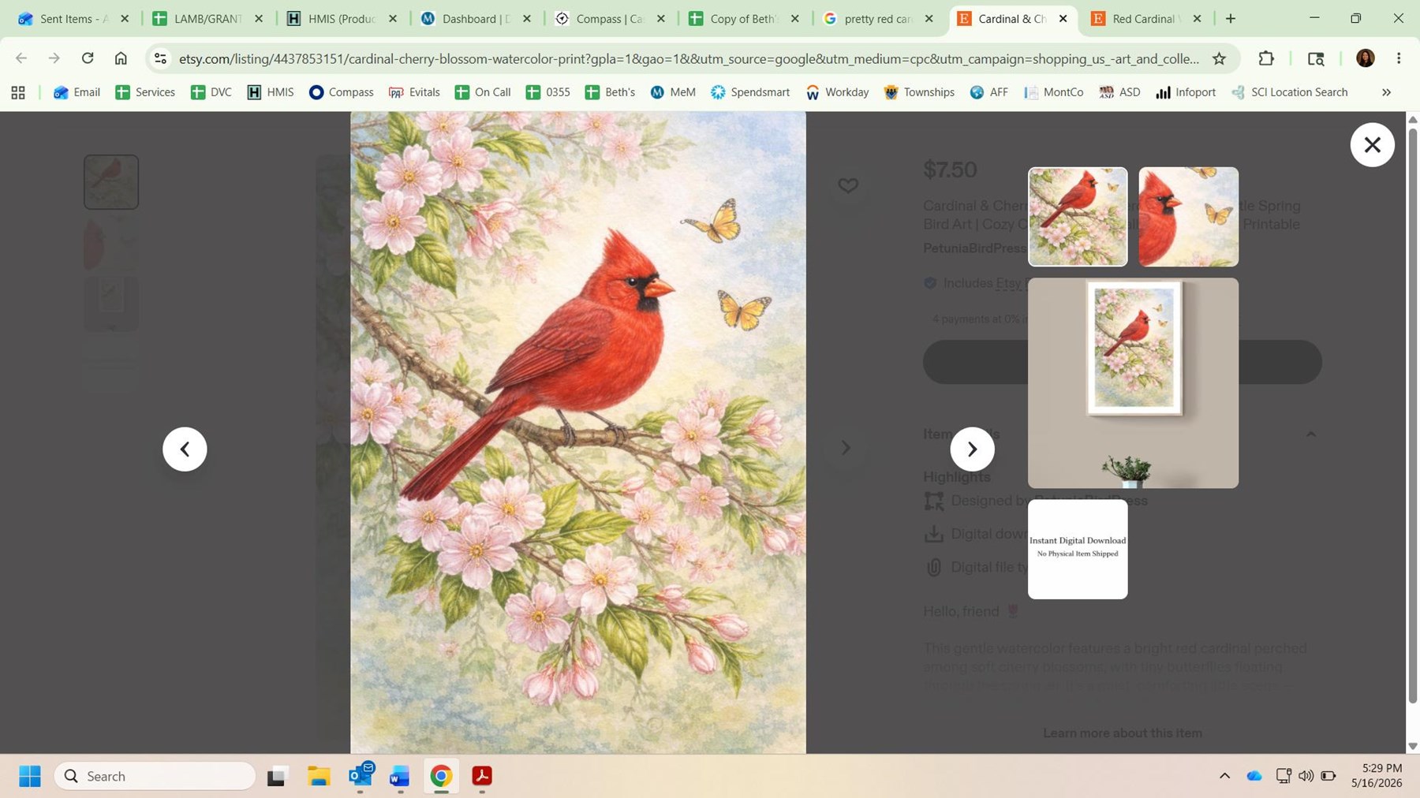Show the previous listing image

coord(185,449)
